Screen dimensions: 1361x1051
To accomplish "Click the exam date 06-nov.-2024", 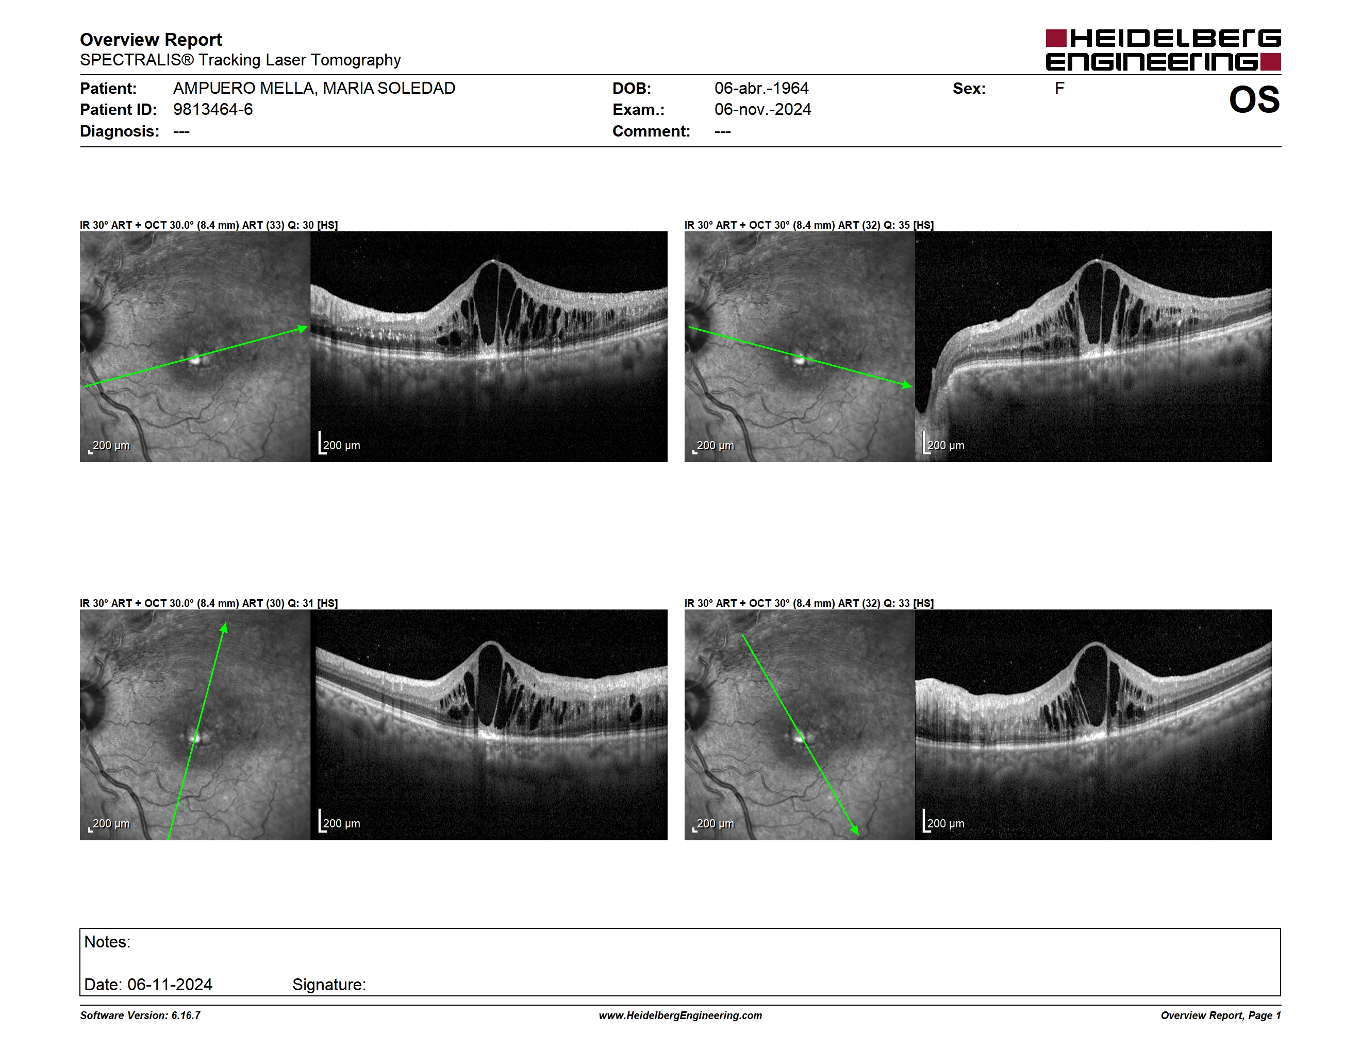I will (x=763, y=110).
